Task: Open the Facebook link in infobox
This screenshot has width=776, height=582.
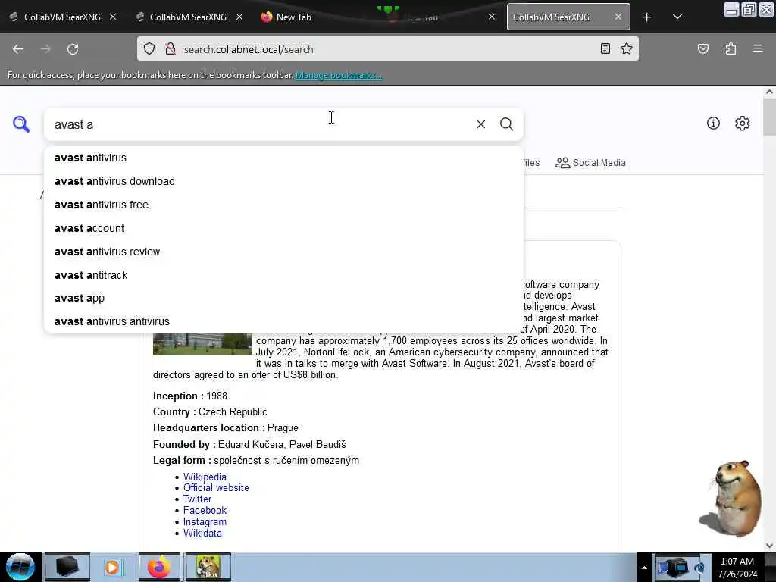Action: (x=205, y=510)
